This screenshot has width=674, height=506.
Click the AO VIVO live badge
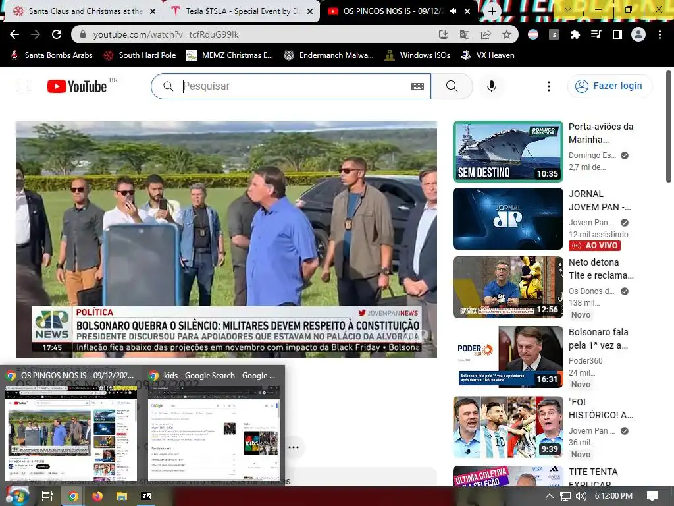click(x=594, y=246)
